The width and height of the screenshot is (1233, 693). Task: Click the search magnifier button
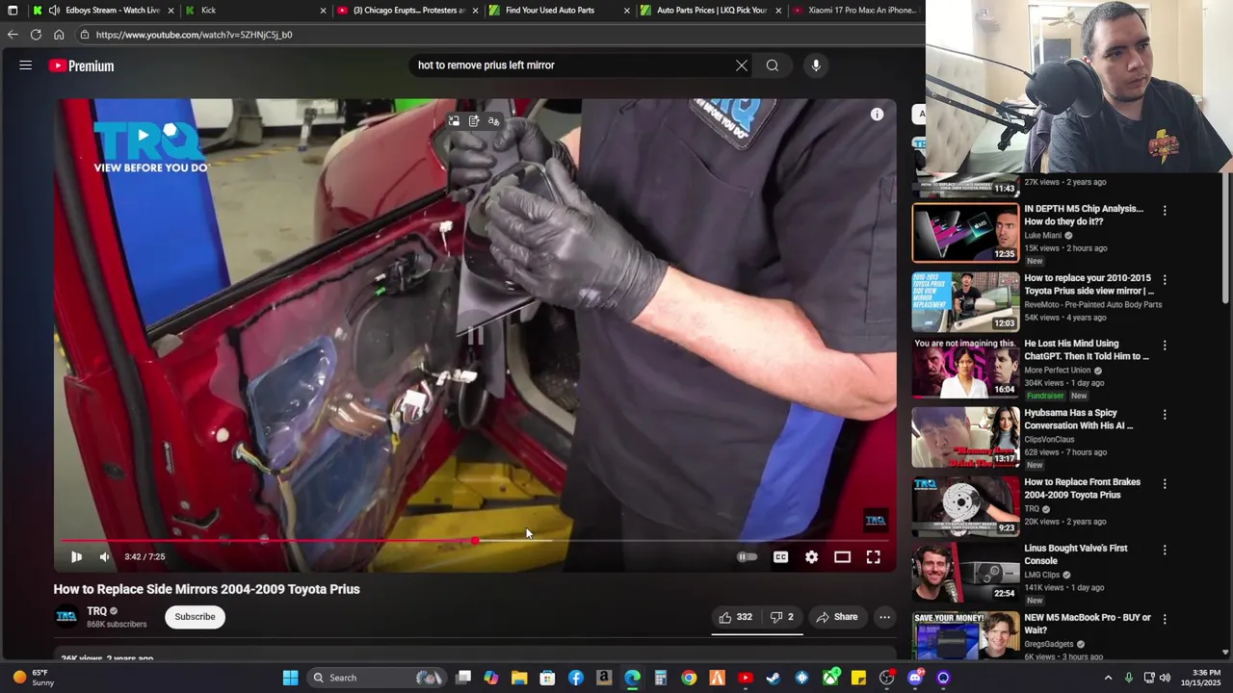[x=773, y=65]
